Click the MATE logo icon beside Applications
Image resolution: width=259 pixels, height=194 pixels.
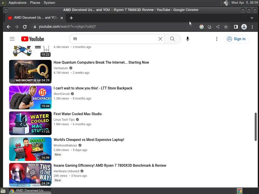4,3
